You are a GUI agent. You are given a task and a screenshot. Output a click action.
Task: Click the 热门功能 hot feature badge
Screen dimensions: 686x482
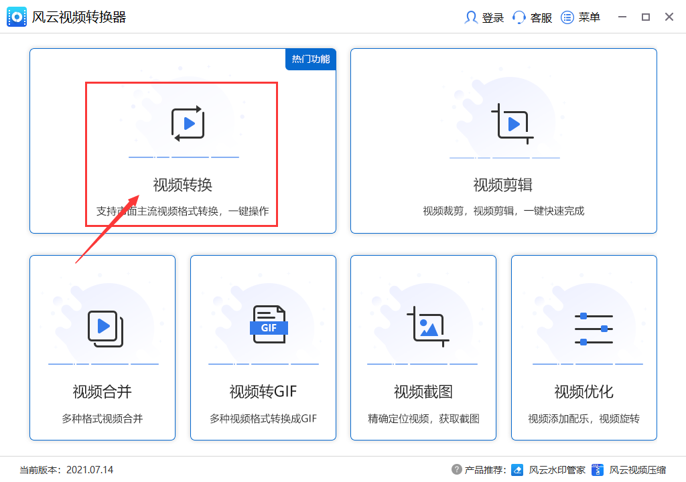310,59
